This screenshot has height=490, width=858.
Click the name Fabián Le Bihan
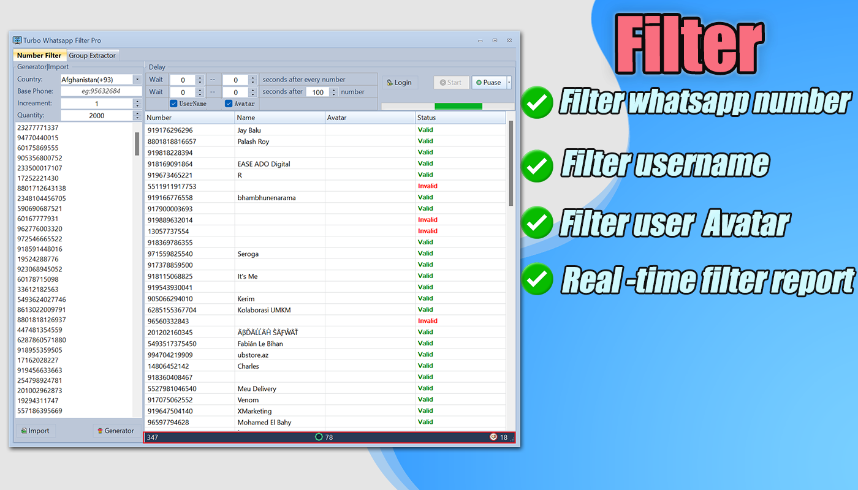pos(260,344)
